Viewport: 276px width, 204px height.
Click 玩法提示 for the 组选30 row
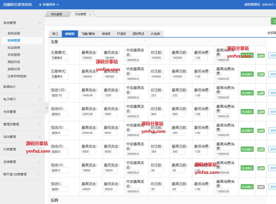pyautogui.click(x=247, y=130)
